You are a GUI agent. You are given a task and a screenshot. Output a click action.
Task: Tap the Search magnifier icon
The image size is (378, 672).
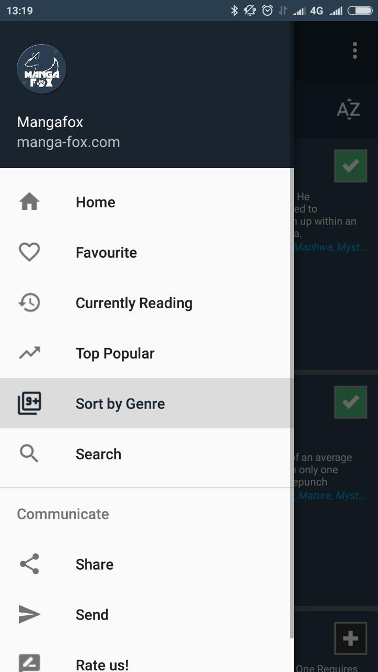click(29, 454)
